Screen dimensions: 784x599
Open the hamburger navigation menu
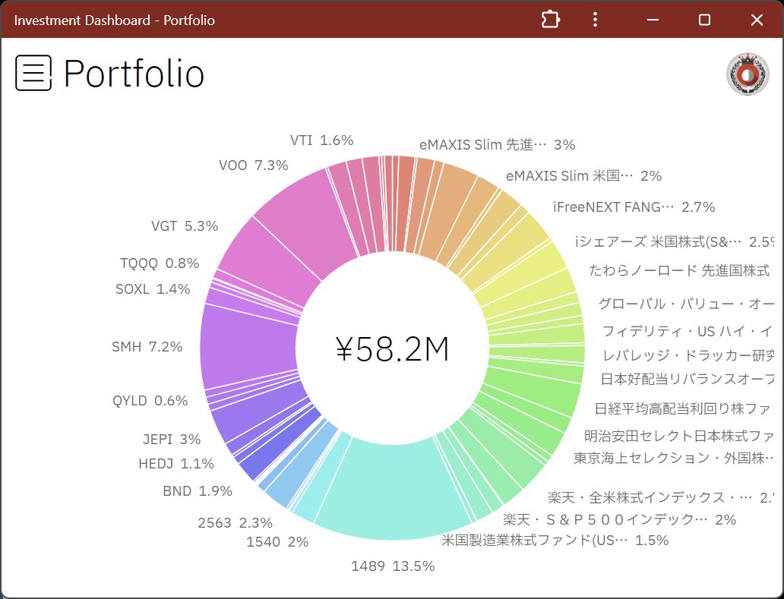(33, 74)
